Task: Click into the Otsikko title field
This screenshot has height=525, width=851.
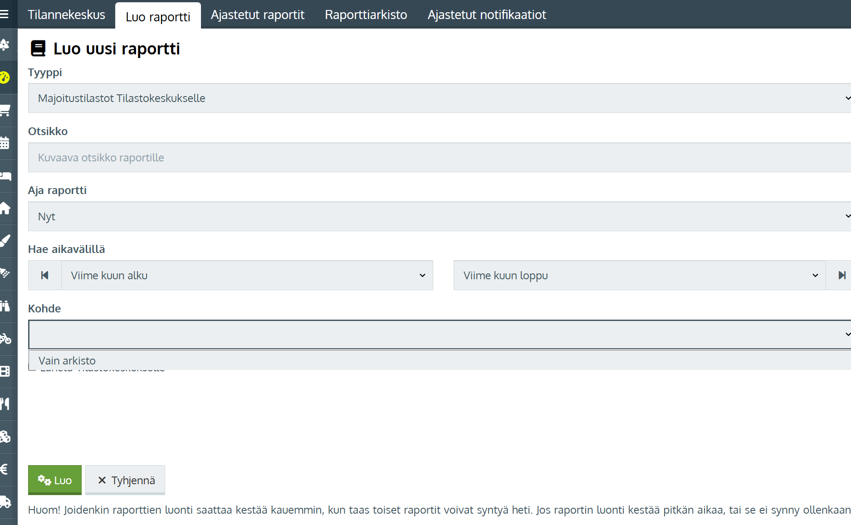Action: point(439,157)
